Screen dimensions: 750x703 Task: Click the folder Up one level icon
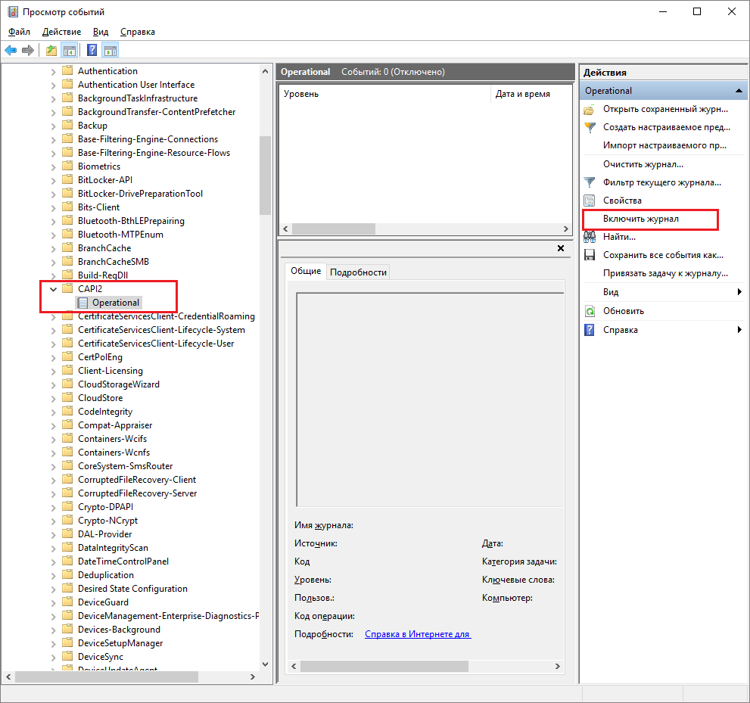point(51,51)
